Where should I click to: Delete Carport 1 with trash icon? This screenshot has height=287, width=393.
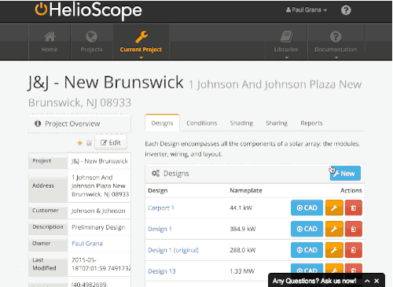click(x=354, y=208)
